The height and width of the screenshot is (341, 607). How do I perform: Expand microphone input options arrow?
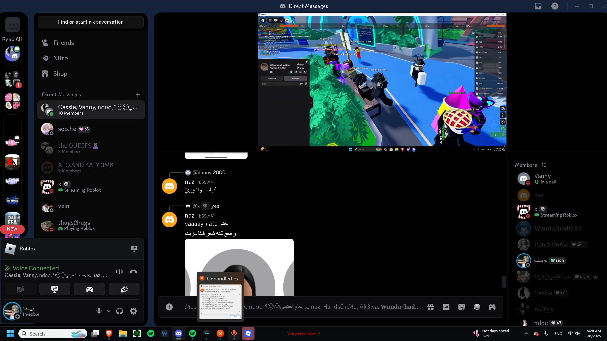click(x=108, y=311)
